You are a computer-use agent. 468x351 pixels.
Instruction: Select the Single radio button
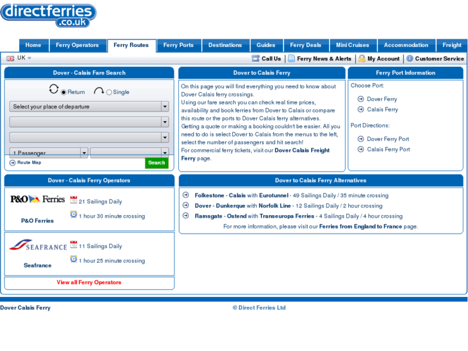pyautogui.click(x=109, y=92)
